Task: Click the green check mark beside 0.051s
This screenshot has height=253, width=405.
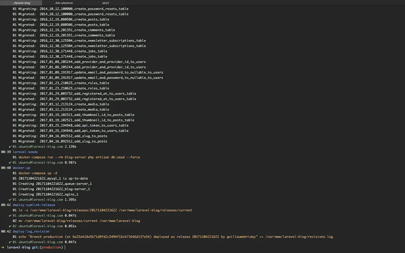Action: (10, 226)
